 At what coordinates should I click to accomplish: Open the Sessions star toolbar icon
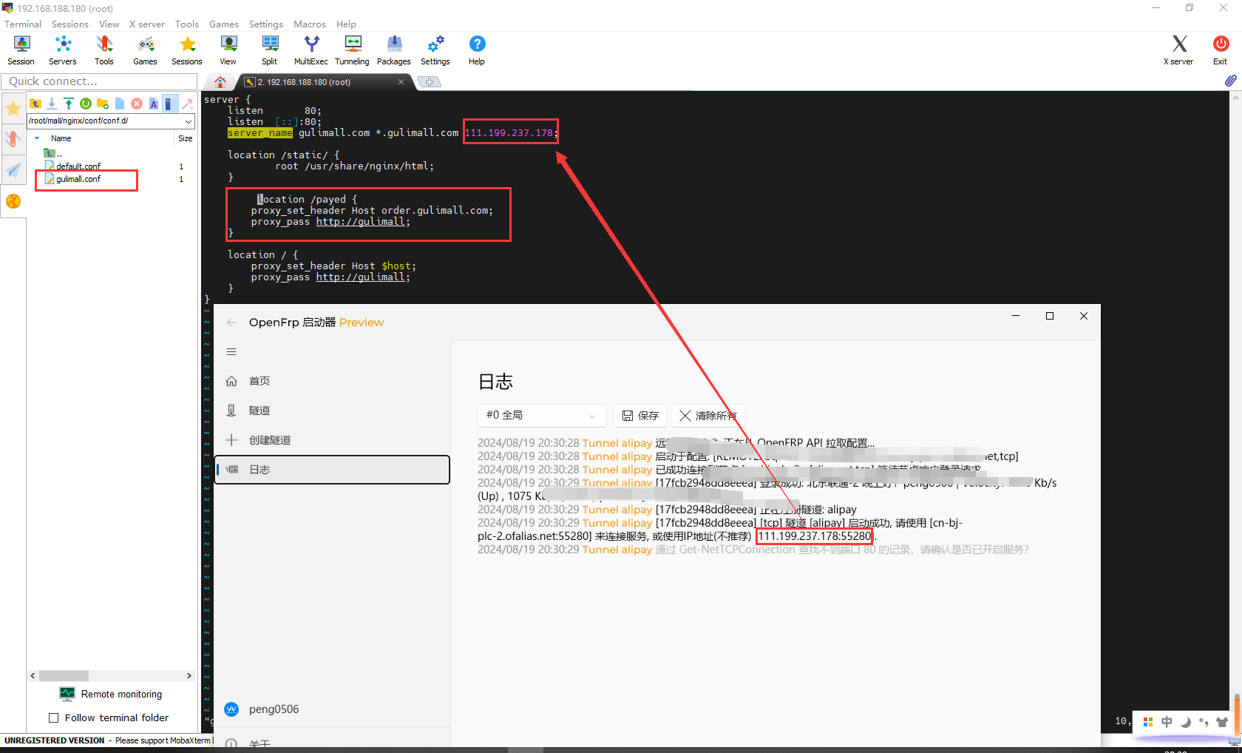coord(187,50)
